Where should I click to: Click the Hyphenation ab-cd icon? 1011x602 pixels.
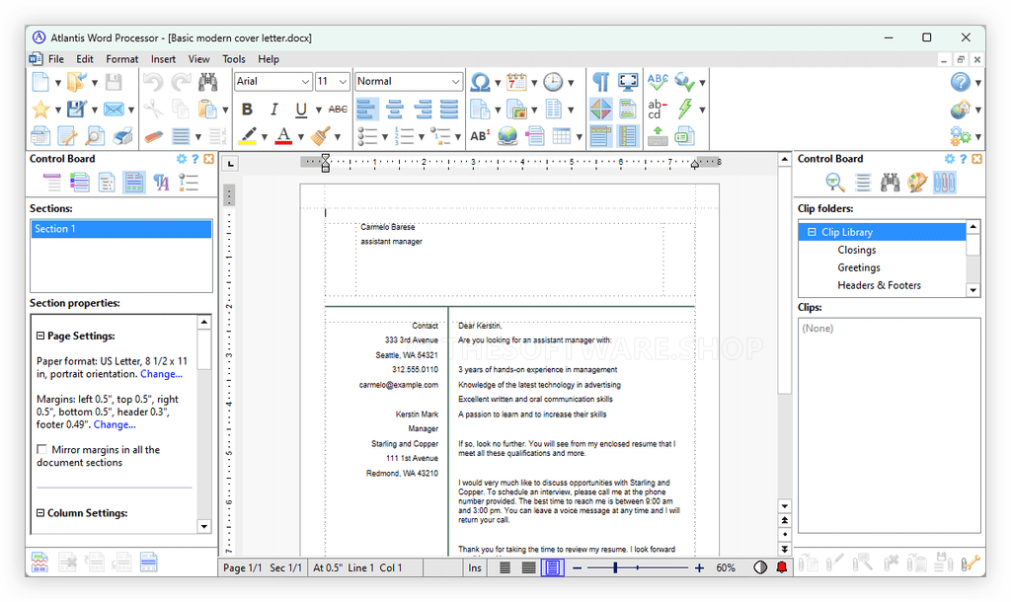tap(657, 109)
